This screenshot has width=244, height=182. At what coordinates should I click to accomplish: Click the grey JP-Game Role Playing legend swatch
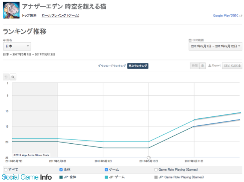point(156,177)
